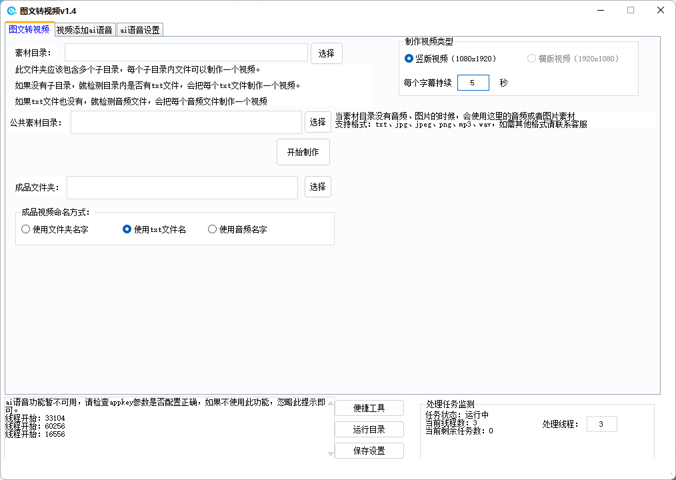Choose 竖版视频 (1080x1920) radio button
Image resolution: width=676 pixels, height=480 pixels.
tap(409, 59)
